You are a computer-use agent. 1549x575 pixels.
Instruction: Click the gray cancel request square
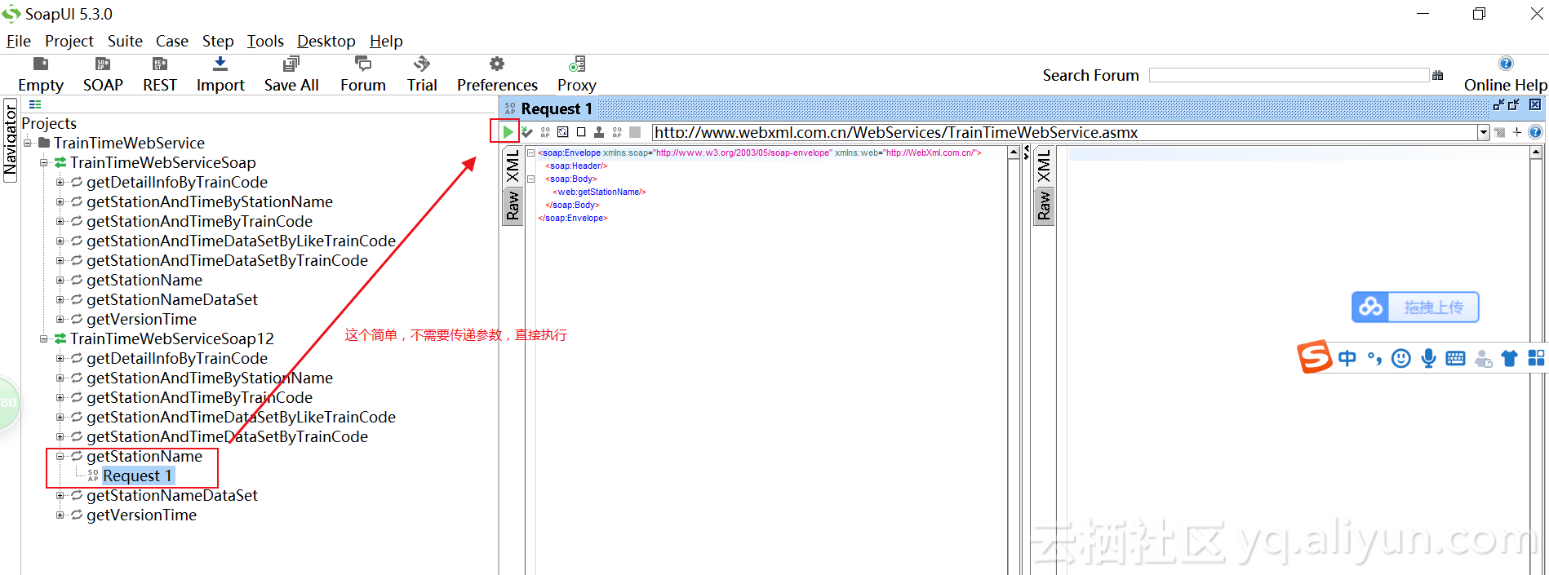635,132
